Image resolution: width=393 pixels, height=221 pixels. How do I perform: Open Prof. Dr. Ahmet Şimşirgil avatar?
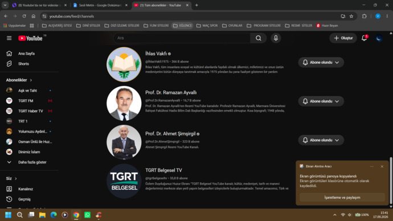click(124, 142)
